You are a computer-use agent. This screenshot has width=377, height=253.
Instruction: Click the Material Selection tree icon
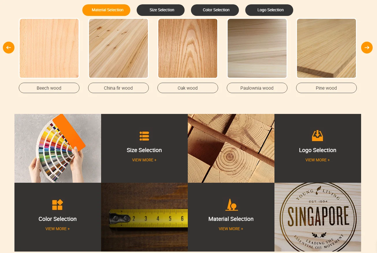[x=231, y=205]
